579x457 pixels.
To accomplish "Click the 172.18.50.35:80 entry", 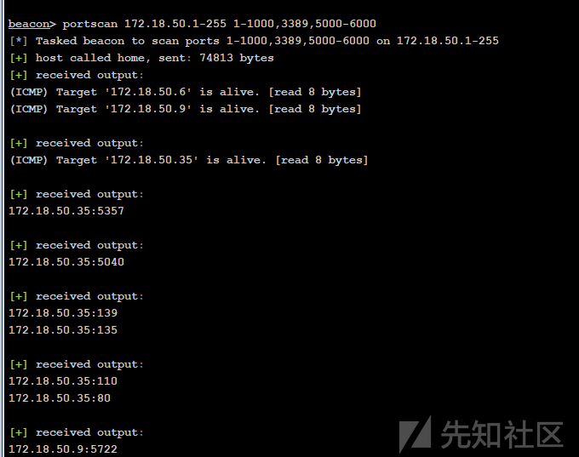I will click(x=60, y=398).
